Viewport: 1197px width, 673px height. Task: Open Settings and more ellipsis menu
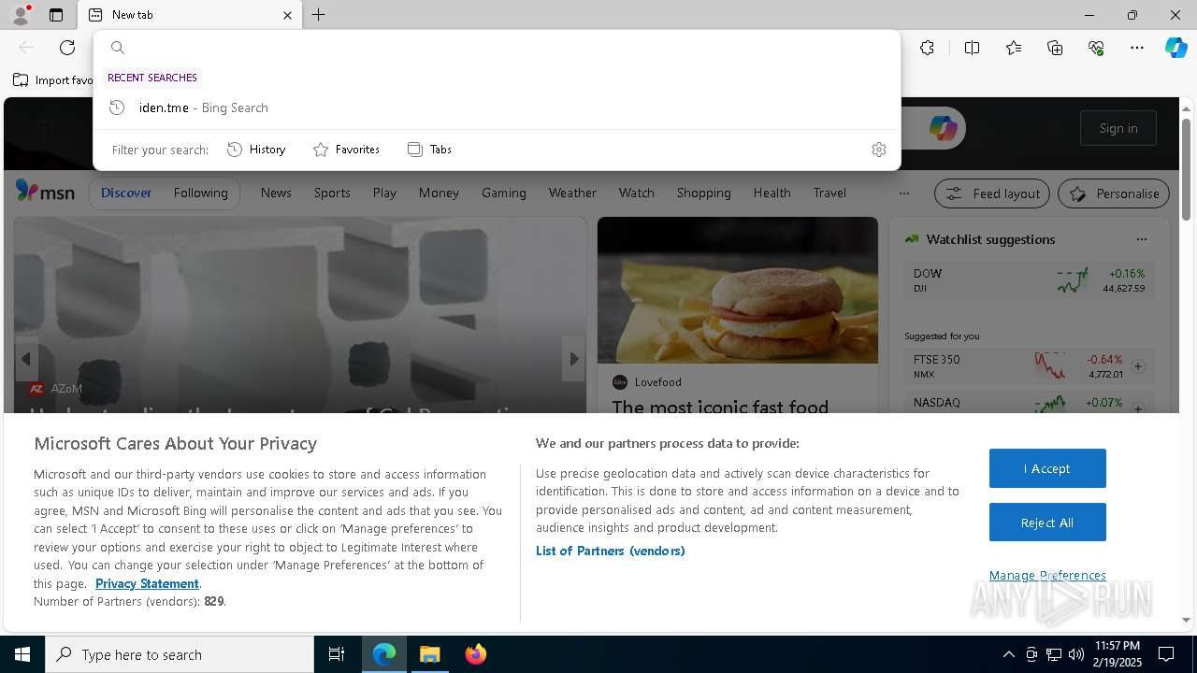point(1137,48)
